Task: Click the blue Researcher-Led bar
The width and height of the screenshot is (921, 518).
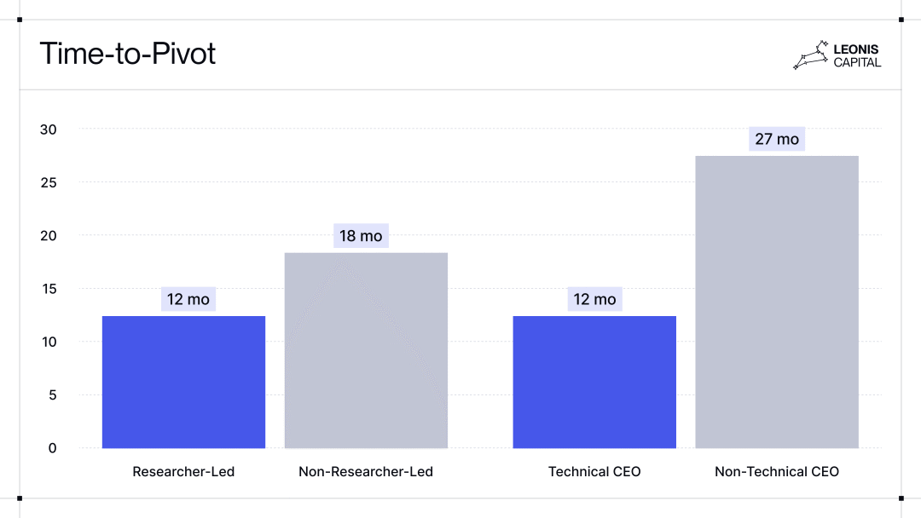Action: click(x=183, y=382)
